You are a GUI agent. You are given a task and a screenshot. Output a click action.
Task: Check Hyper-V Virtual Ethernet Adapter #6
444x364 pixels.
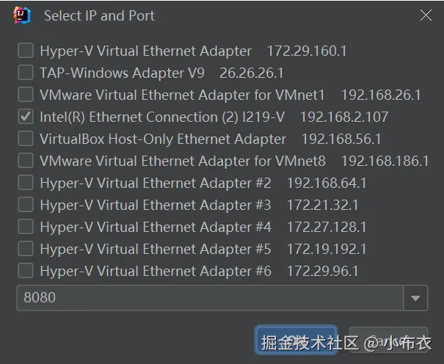(x=26, y=271)
